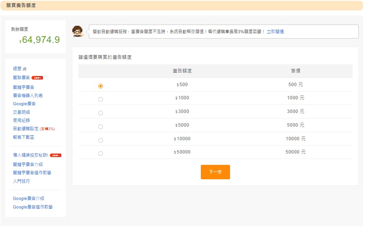Go to 報表下載區
The height and width of the screenshot is (228, 365).
(x=24, y=137)
